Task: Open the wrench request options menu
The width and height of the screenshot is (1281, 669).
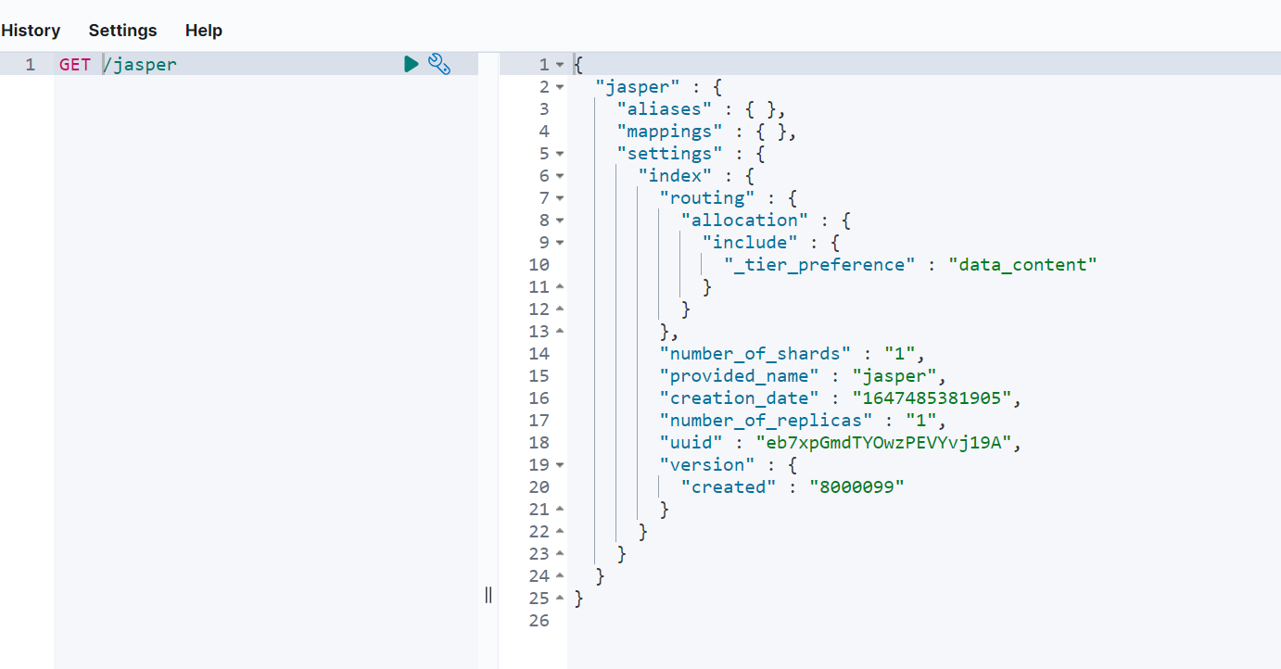Action: pos(439,64)
